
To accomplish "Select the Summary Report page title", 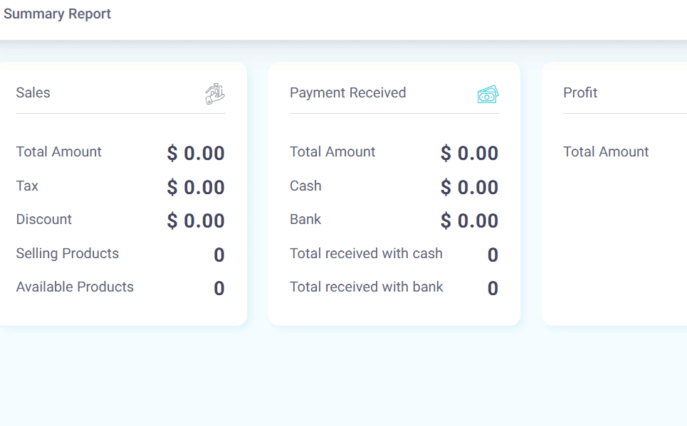I will point(58,14).
